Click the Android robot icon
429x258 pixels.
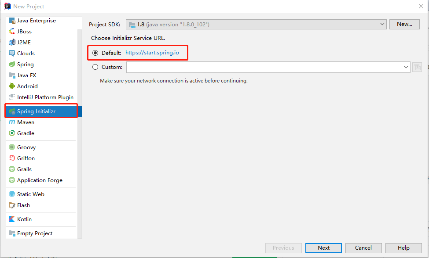12,86
